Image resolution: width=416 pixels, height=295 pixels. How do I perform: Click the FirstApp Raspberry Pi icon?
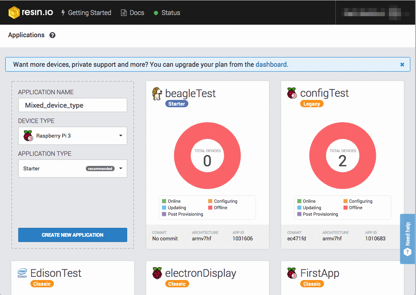pyautogui.click(x=292, y=273)
